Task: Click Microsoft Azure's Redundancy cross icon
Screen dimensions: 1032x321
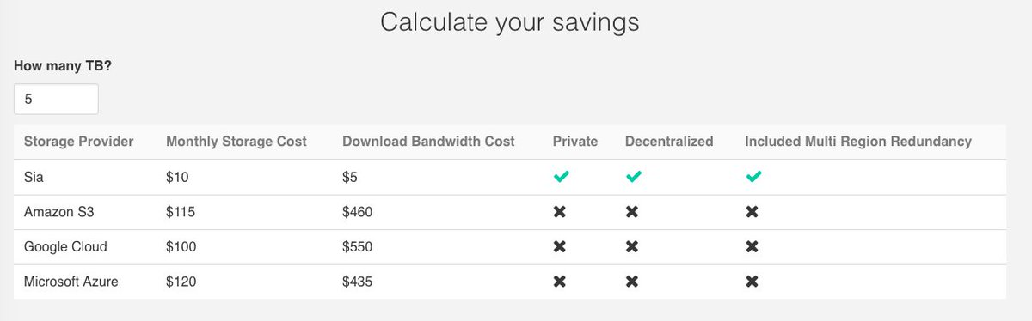Action: click(x=752, y=281)
